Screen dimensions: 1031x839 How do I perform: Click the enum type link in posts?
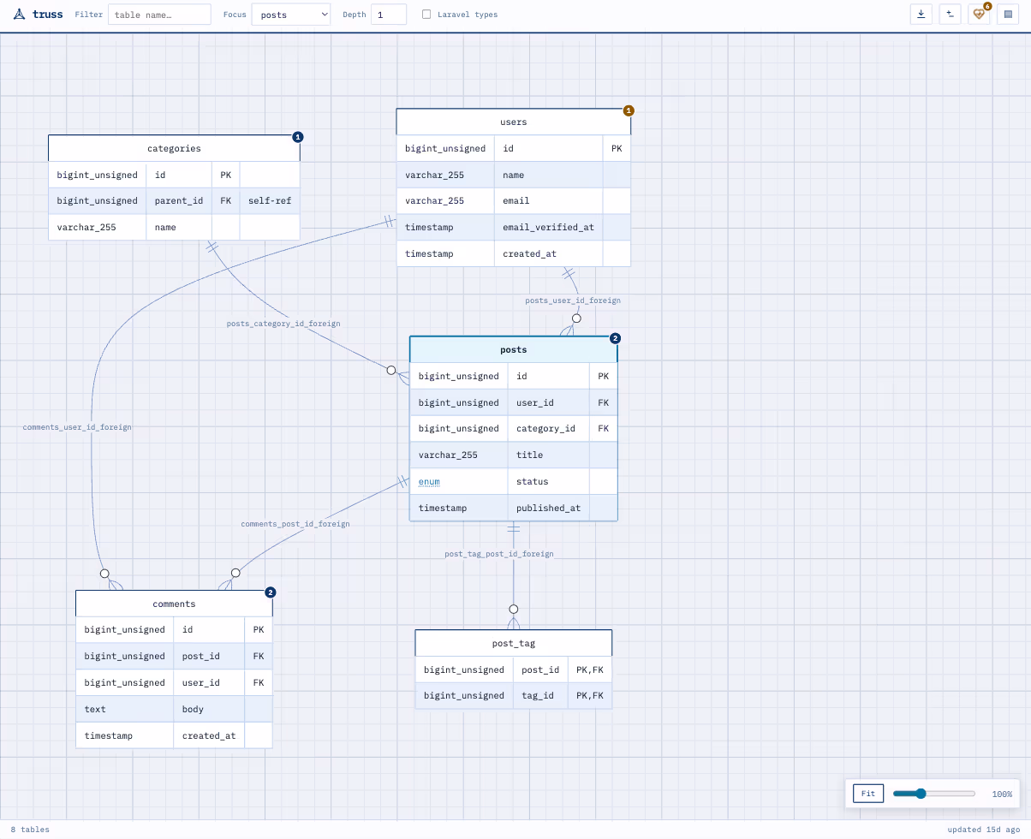tap(429, 481)
